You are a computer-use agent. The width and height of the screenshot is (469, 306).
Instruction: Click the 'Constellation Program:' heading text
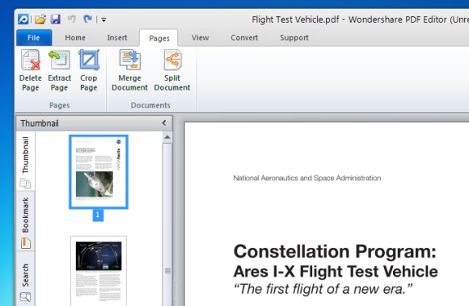pyautogui.click(x=335, y=251)
